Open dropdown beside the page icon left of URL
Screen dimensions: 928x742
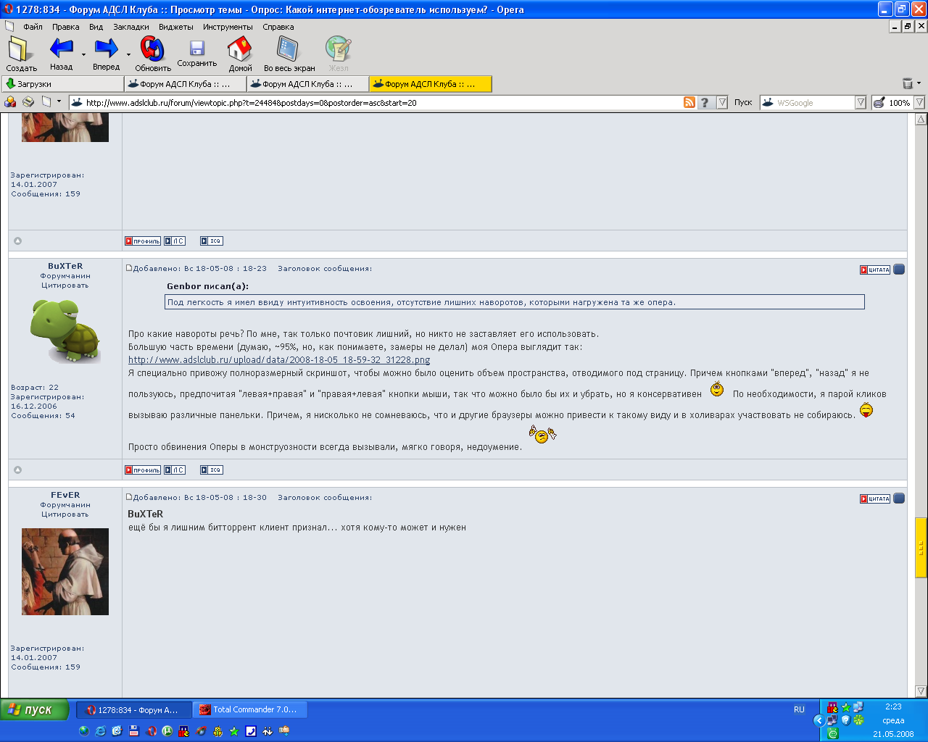coord(59,101)
